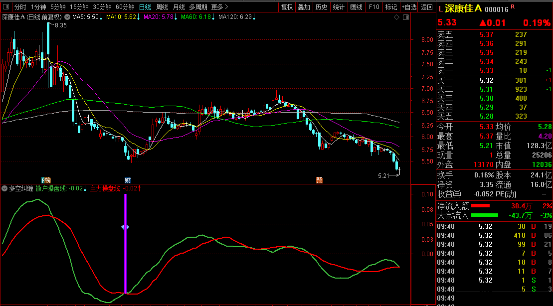The image size is (553, 306).
Task: Click the 换手 turnover value 0.16%
Action: pos(484,175)
